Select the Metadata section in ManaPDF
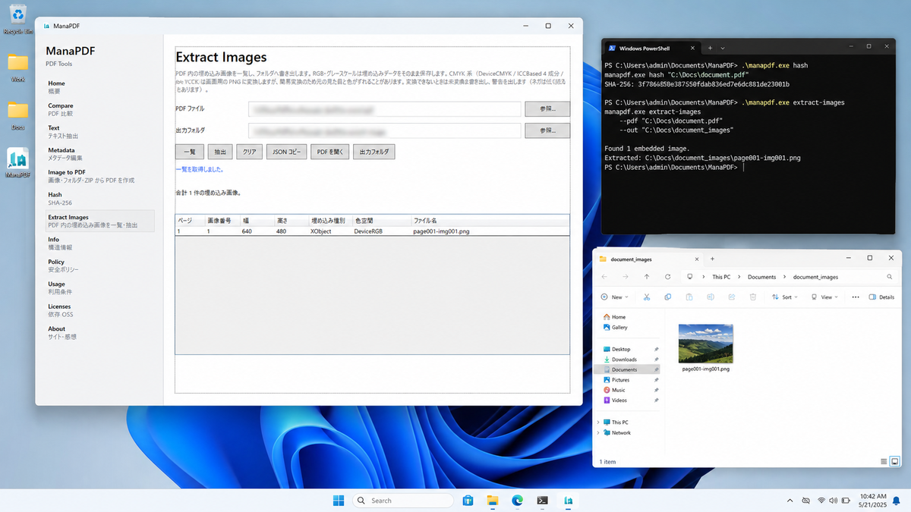This screenshot has height=512, width=911. coord(99,154)
